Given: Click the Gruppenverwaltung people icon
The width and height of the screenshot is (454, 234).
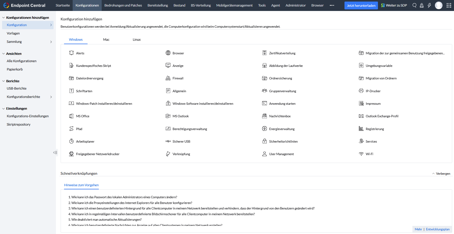Looking at the screenshot, I should tap(265, 91).
